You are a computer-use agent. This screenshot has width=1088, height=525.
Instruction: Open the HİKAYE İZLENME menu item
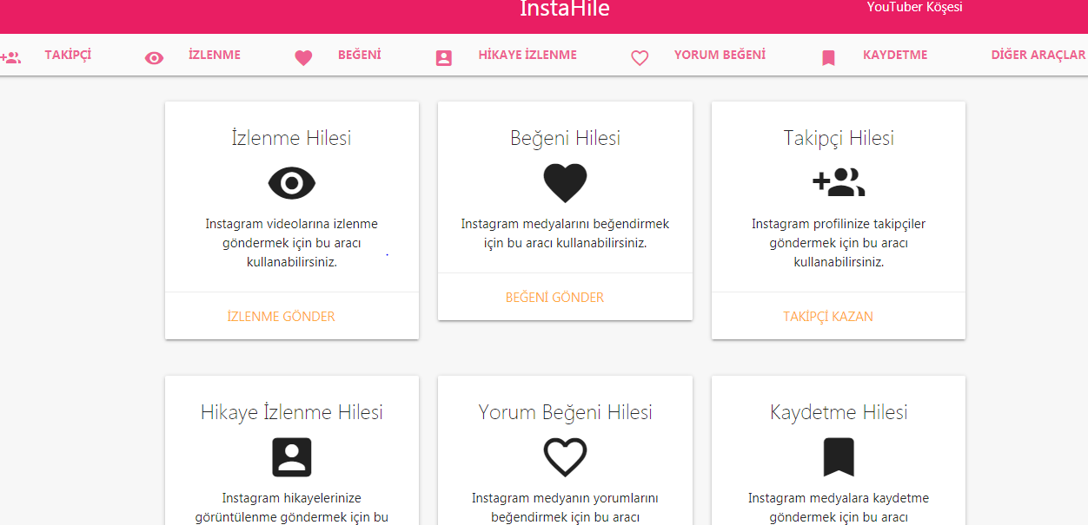(527, 55)
